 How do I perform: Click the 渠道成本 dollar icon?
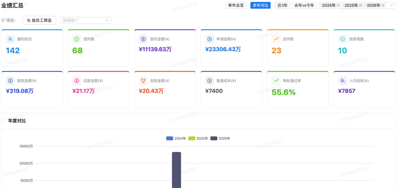[210, 81]
